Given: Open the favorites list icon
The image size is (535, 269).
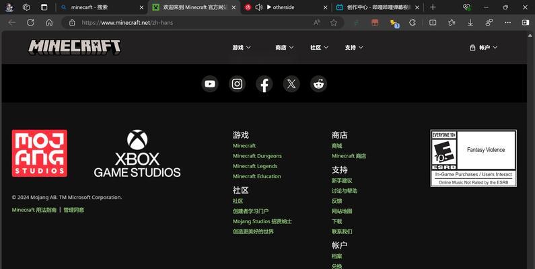Looking at the screenshot, I should click(x=452, y=22).
